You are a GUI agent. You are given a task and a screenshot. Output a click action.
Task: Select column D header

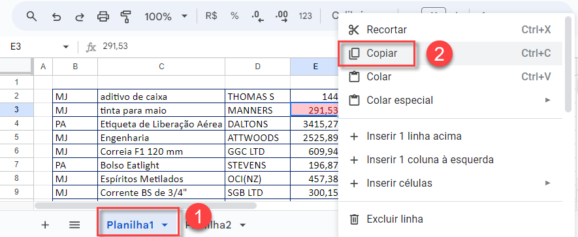pyautogui.click(x=258, y=67)
